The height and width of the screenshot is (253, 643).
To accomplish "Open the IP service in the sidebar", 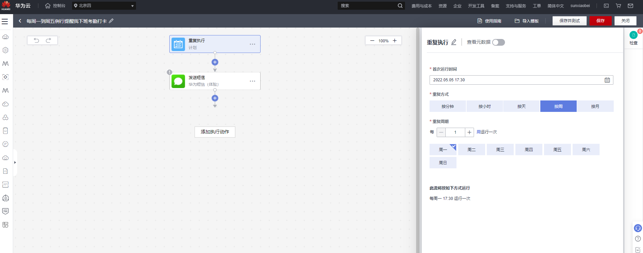I will tap(5, 144).
